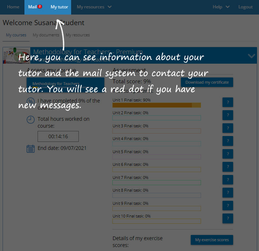Collapse the Methodology for Teachers course panel
Screen dimensions: 259x251
[251, 56]
